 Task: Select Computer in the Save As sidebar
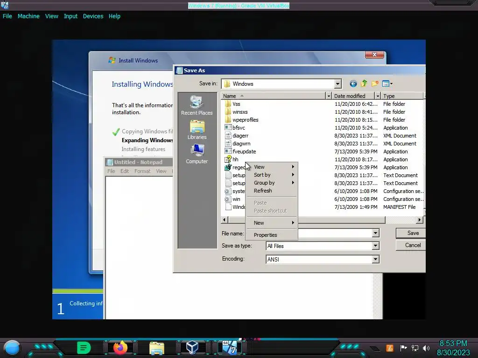click(x=197, y=154)
